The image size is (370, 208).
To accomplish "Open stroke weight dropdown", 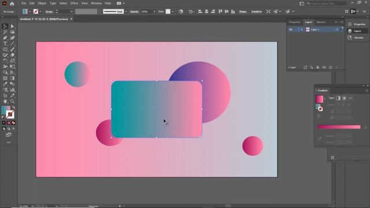I will pos(72,12).
